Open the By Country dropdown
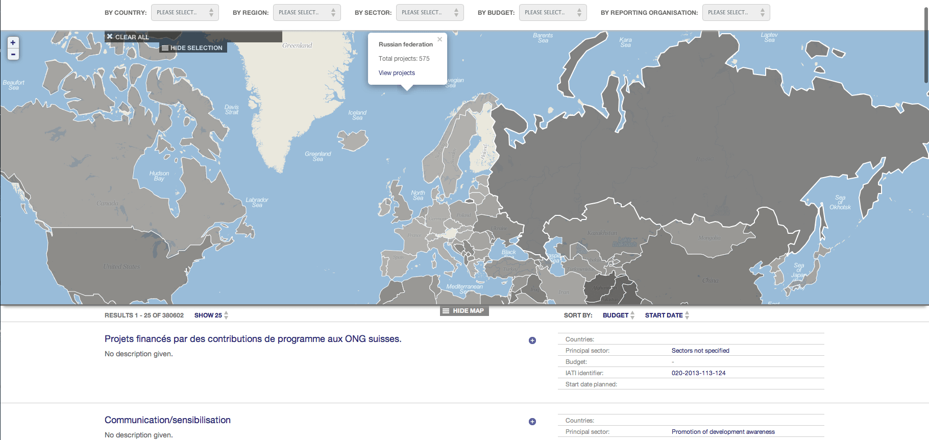The image size is (929, 440). pos(185,13)
